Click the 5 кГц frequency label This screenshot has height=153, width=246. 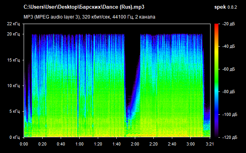pyautogui.click(x=15, y=112)
